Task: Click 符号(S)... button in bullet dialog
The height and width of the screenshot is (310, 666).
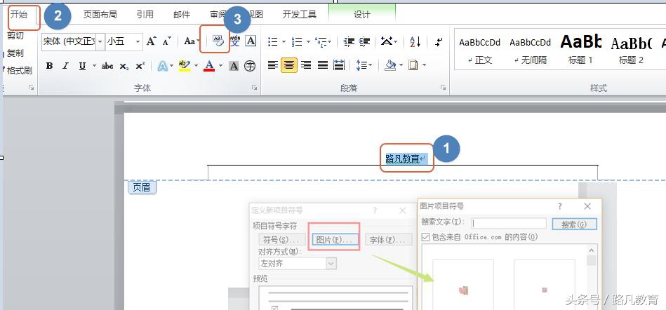Action: click(x=282, y=240)
